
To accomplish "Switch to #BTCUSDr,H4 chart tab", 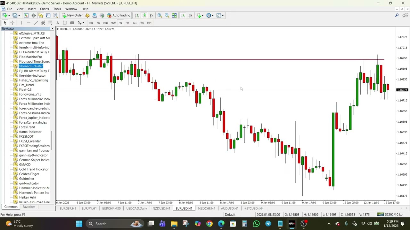I will (x=254, y=209).
